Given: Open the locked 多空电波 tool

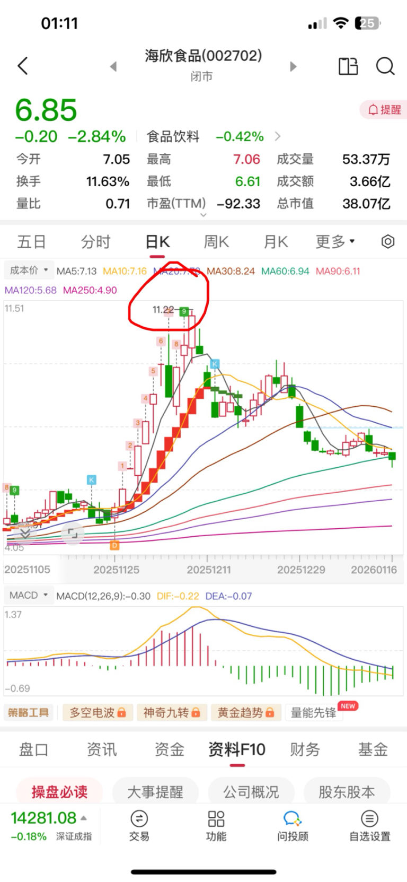Looking at the screenshot, I should [98, 712].
